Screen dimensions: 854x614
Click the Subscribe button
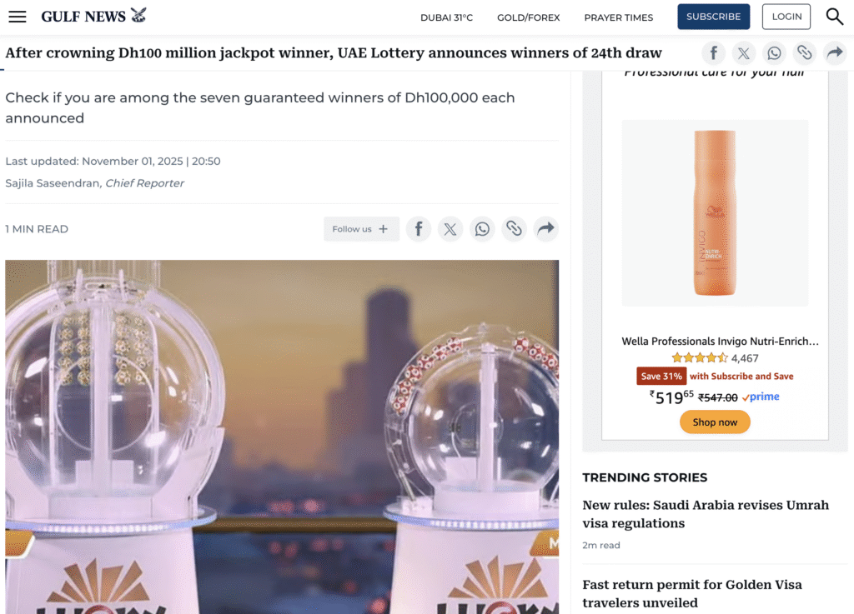(714, 17)
